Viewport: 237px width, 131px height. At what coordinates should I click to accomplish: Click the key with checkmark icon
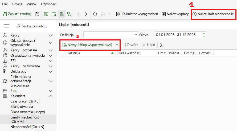click(x=69, y=14)
